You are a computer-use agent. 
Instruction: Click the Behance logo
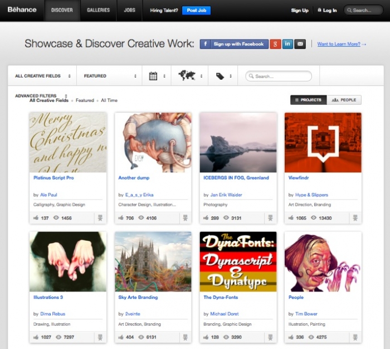(x=22, y=9)
